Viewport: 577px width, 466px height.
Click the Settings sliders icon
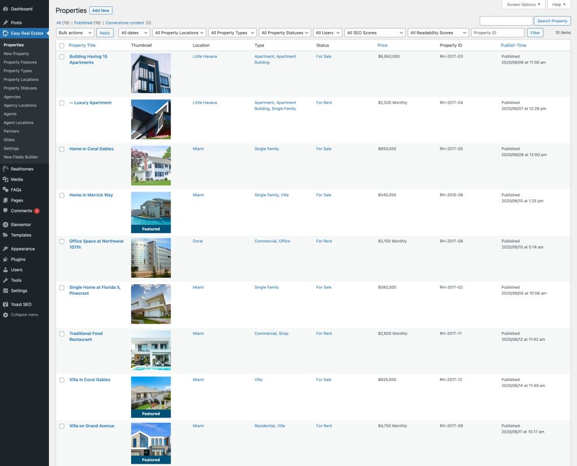[x=5, y=291]
